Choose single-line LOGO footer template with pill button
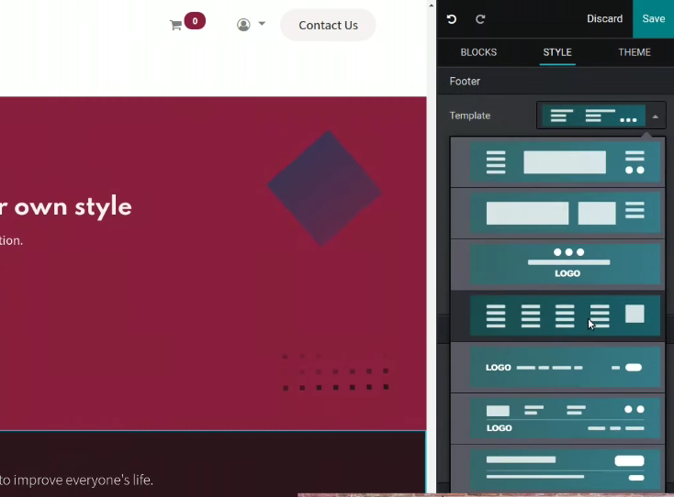The width and height of the screenshot is (674, 497). click(565, 367)
